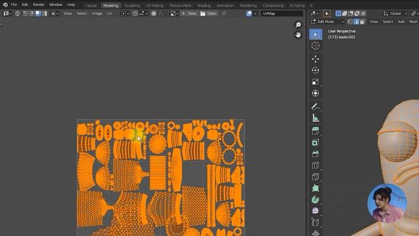The height and width of the screenshot is (236, 419).
Task: Open Edit Mode dropdown
Action: point(327,22)
